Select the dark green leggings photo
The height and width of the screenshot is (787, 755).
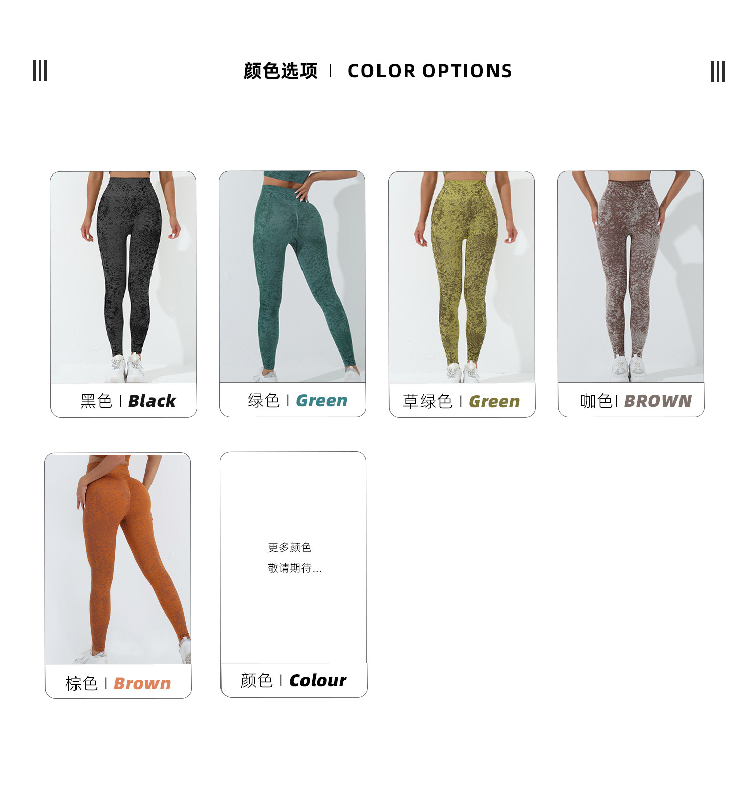coord(292,277)
